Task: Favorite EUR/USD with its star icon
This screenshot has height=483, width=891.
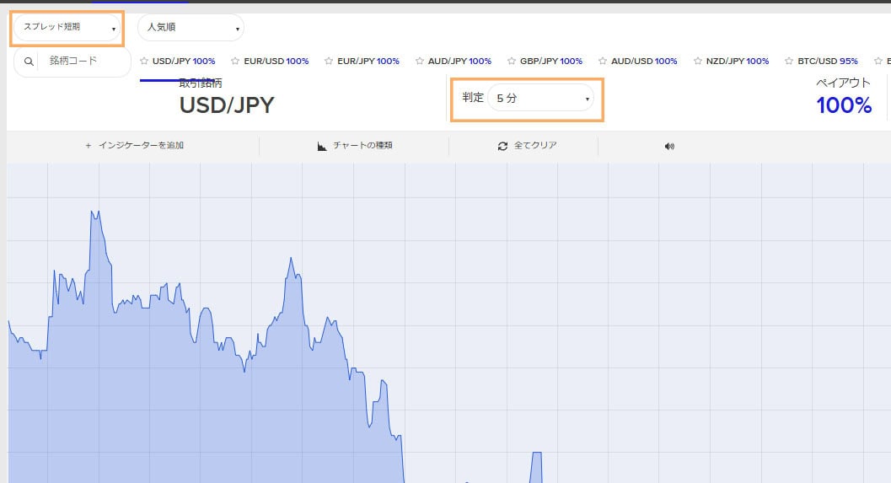Action: point(235,61)
